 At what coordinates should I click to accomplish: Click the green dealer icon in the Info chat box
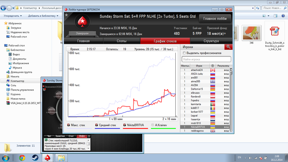pyautogui.click(x=46, y=140)
